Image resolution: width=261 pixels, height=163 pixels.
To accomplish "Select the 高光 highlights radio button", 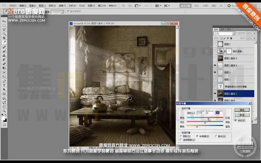I will 216,136.
